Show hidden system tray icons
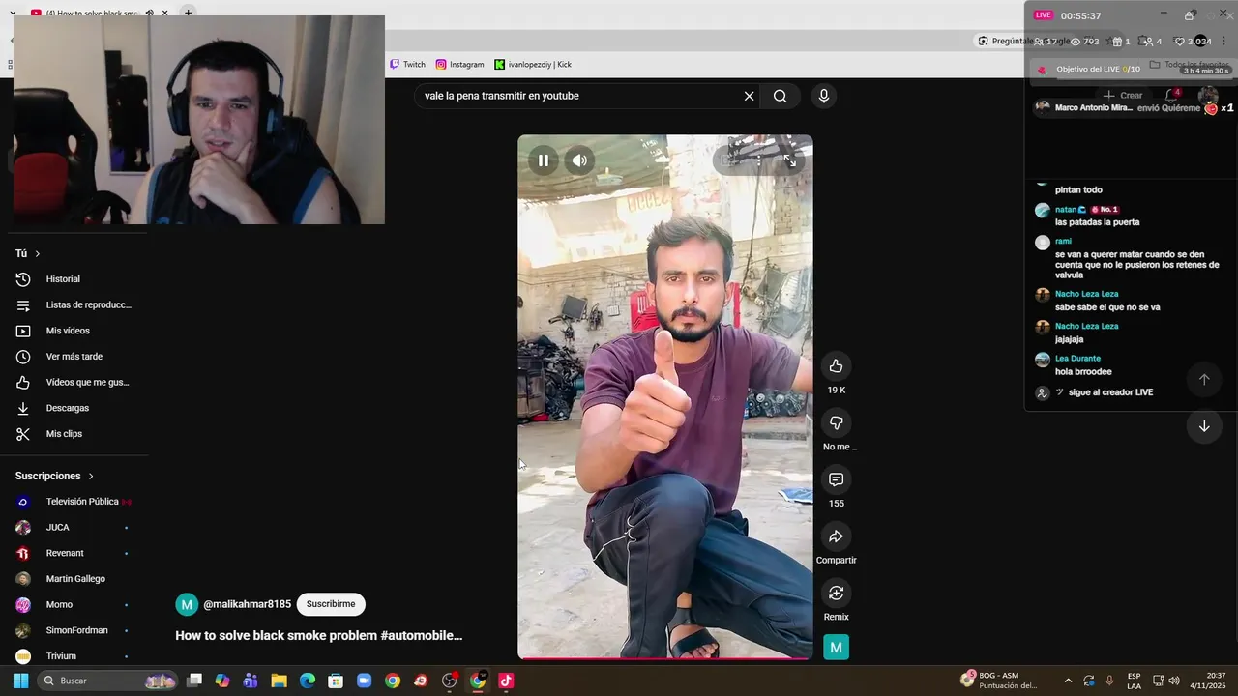The height and width of the screenshot is (696, 1238). coord(1068,681)
